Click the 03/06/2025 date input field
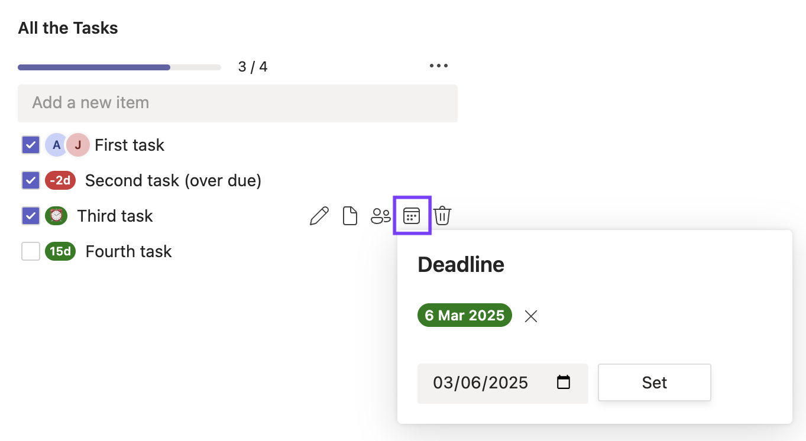Screen dimensions: 806x441 pyautogui.click(x=485, y=383)
